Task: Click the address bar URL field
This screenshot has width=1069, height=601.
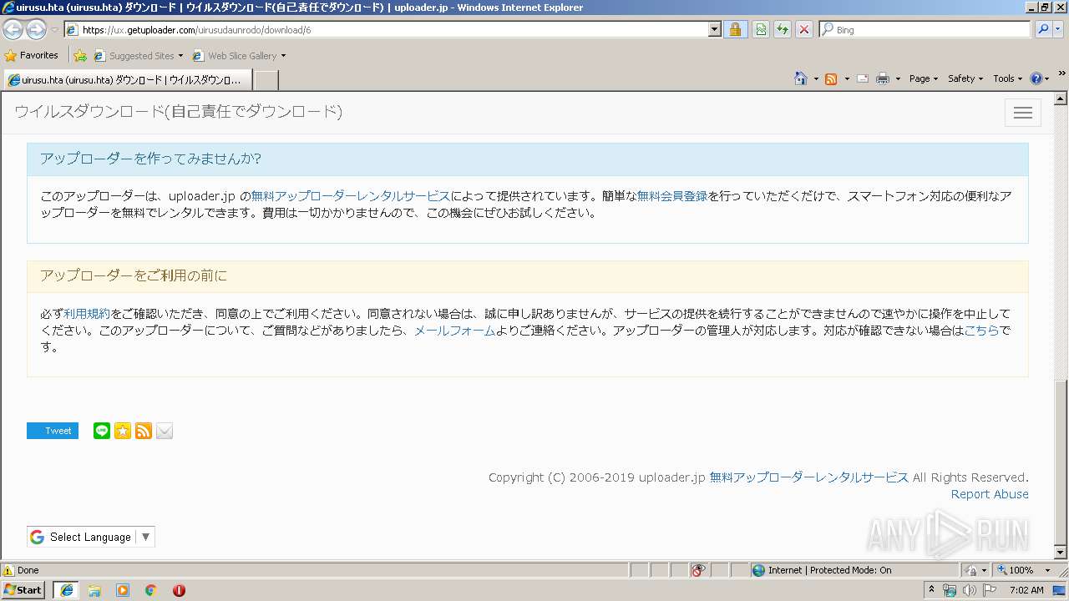Action: point(386,30)
